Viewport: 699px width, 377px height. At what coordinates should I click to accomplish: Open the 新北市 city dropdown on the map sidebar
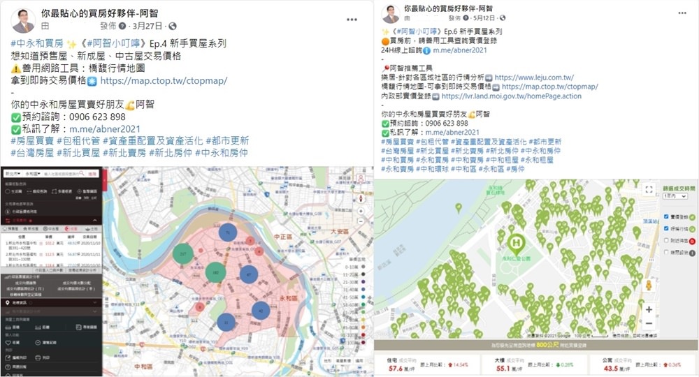(x=13, y=174)
